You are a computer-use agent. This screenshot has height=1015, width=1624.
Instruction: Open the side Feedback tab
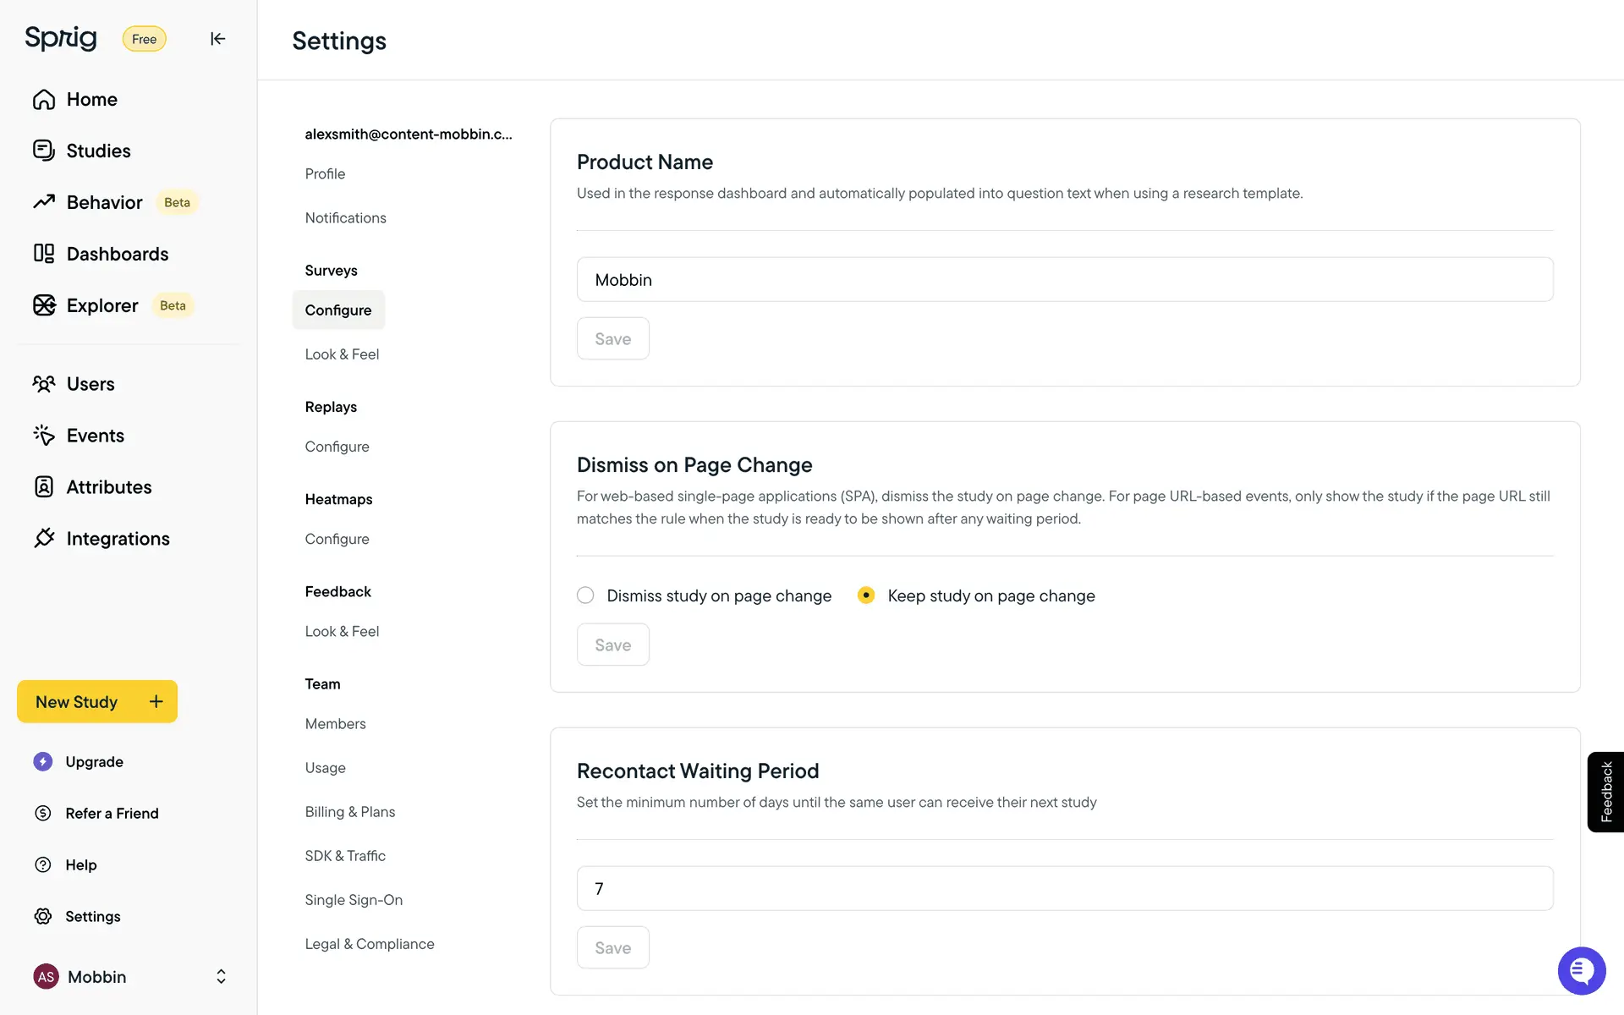coord(1605,793)
